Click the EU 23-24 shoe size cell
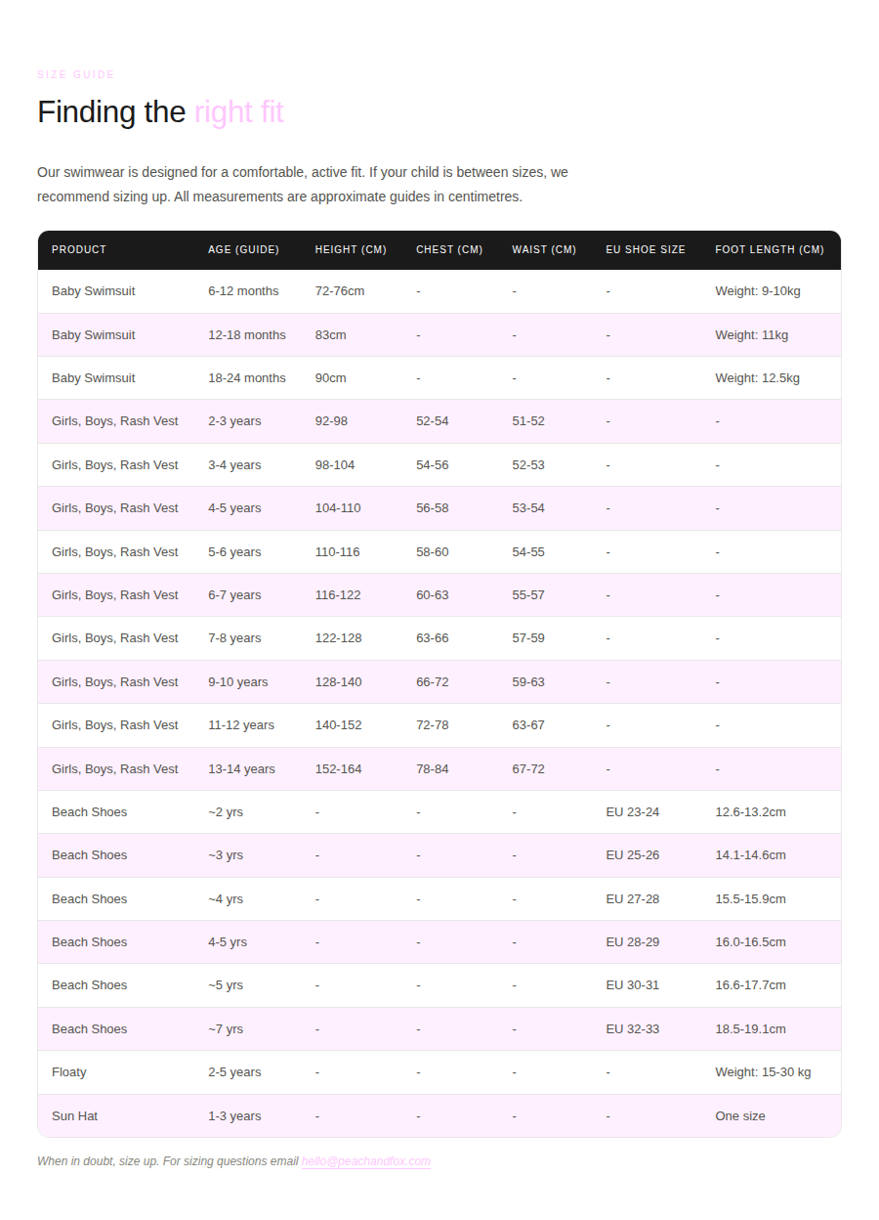The image size is (879, 1220). 633,812
